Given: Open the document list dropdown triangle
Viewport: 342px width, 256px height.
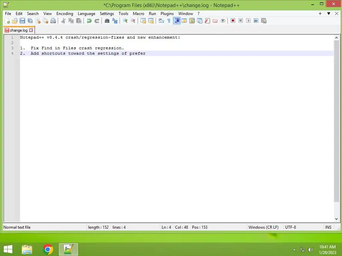Looking at the screenshot, I should pos(329,13).
